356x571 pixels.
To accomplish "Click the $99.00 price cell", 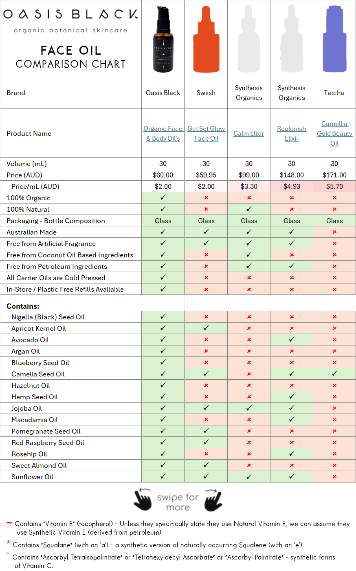I will click(249, 175).
